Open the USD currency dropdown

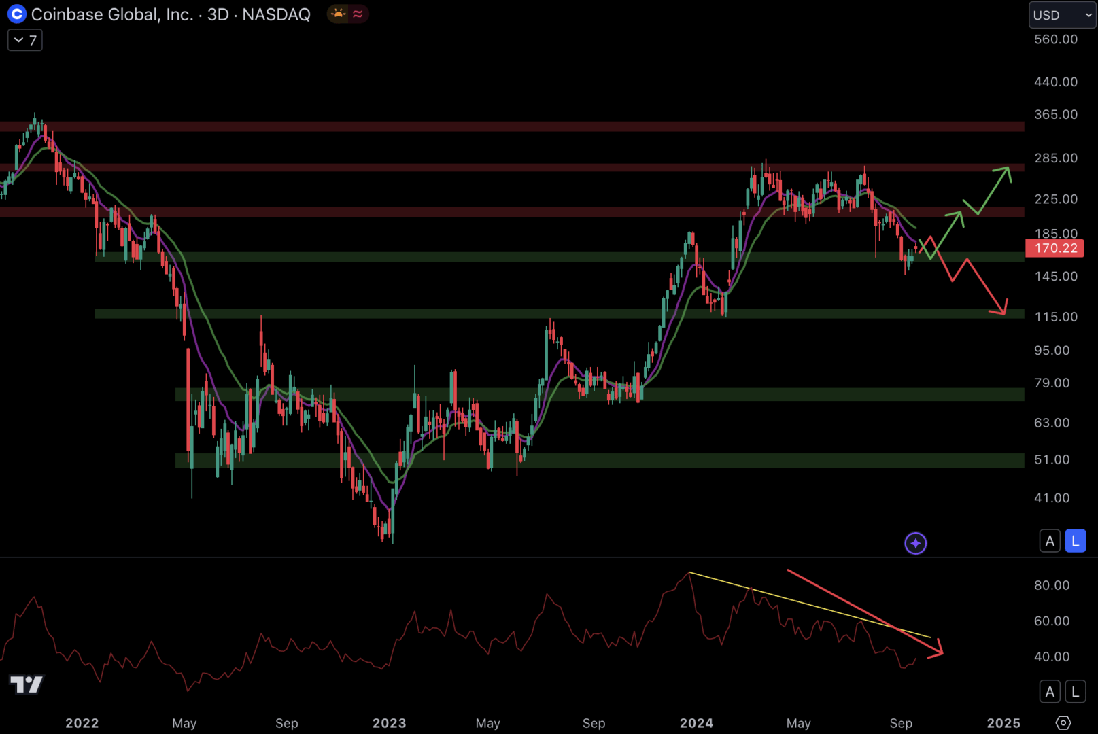coord(1061,15)
